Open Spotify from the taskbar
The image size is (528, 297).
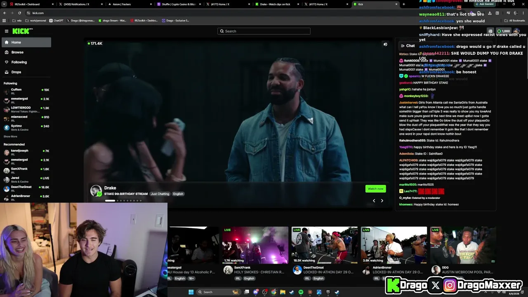click(x=301, y=292)
